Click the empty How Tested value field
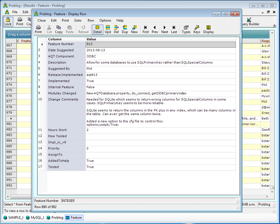The height and width of the screenshot is (224, 280). (x=160, y=136)
